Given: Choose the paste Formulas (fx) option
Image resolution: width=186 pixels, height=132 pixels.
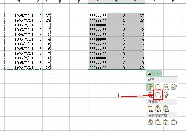Looking at the screenshot, I should [x=158, y=87].
